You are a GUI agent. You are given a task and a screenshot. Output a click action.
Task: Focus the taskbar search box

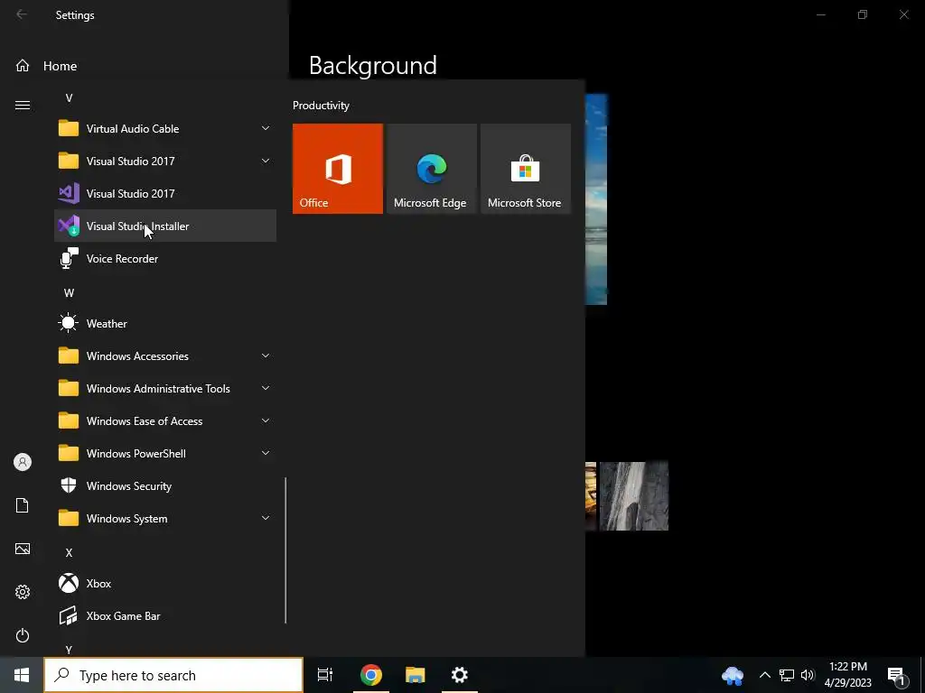173,675
